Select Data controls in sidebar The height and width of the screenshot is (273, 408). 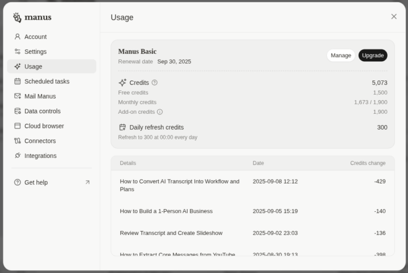pos(52,111)
